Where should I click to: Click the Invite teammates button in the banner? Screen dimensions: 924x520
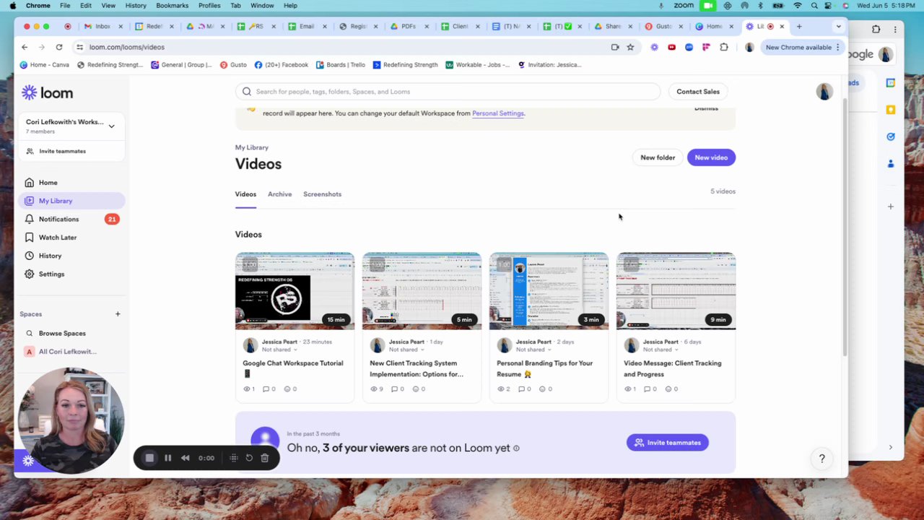(x=668, y=443)
